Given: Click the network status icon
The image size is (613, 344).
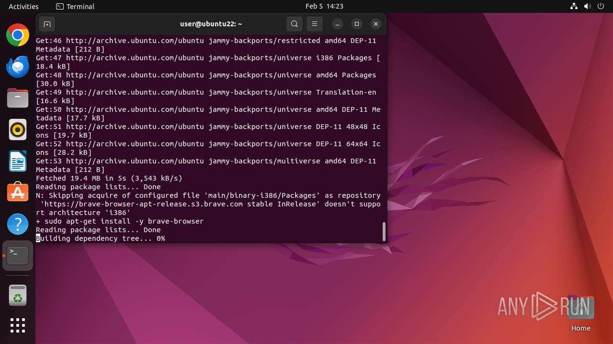Looking at the screenshot, I should [x=574, y=6].
